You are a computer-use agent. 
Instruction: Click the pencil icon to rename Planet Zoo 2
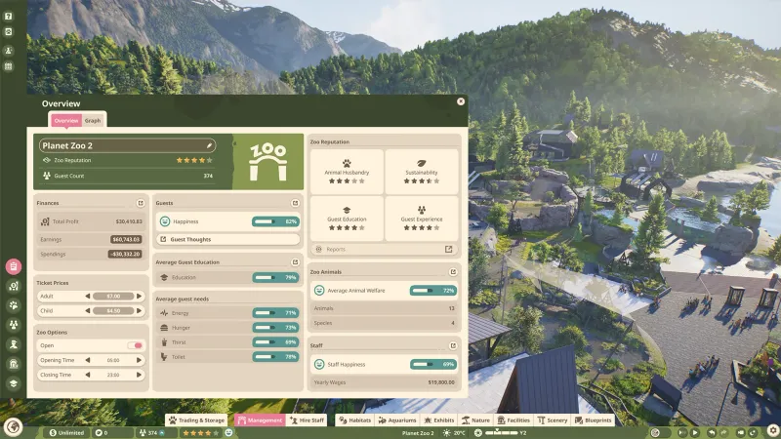[x=209, y=145]
